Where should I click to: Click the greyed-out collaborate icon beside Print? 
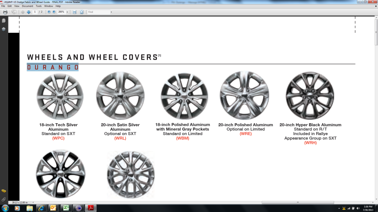(14, 12)
